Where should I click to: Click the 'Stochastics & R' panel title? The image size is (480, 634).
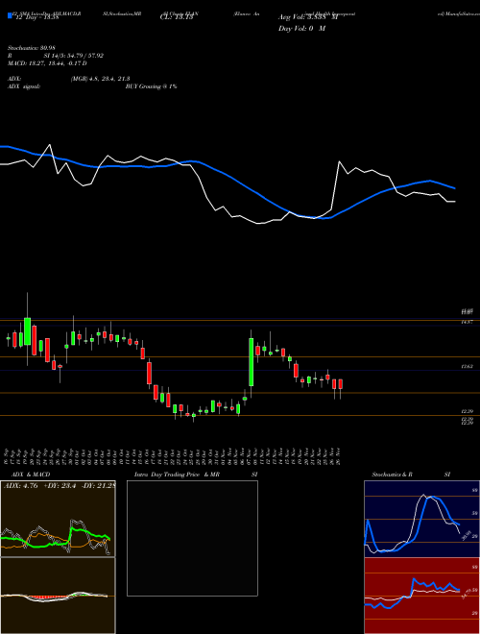click(x=392, y=475)
